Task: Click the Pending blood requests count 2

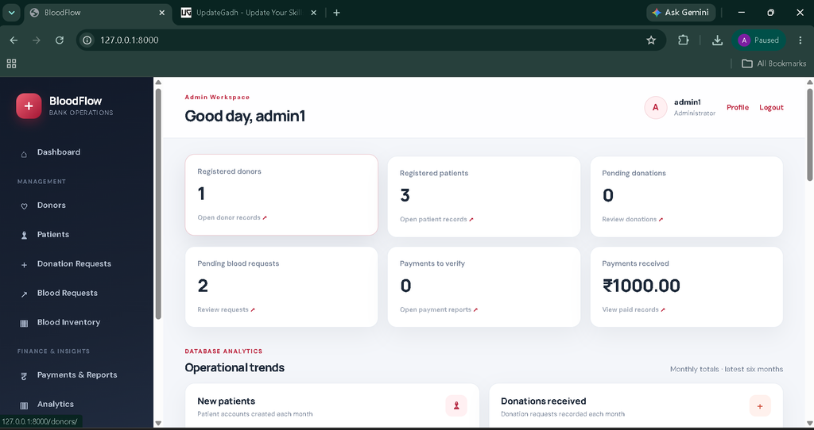Action: tap(203, 286)
